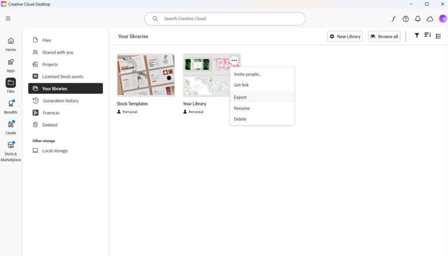Choose Get link from context menu
The width and height of the screenshot is (448, 256).
(x=262, y=85)
